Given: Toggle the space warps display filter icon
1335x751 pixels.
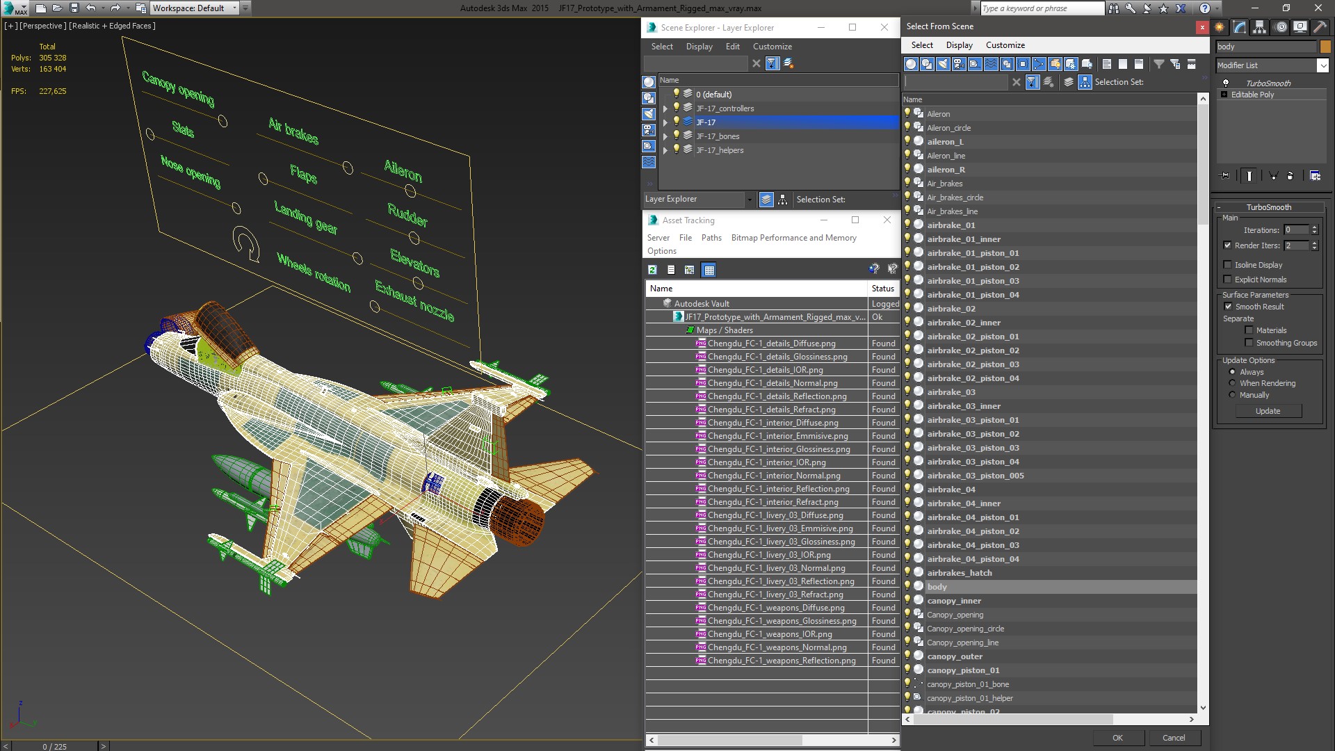Looking at the screenshot, I should pos(991,64).
